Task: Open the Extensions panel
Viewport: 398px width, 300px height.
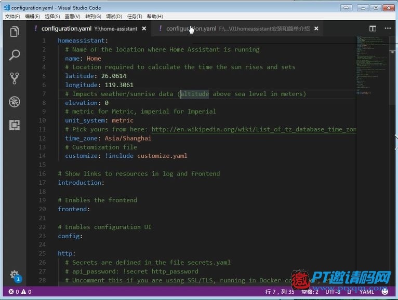Action: point(15,125)
